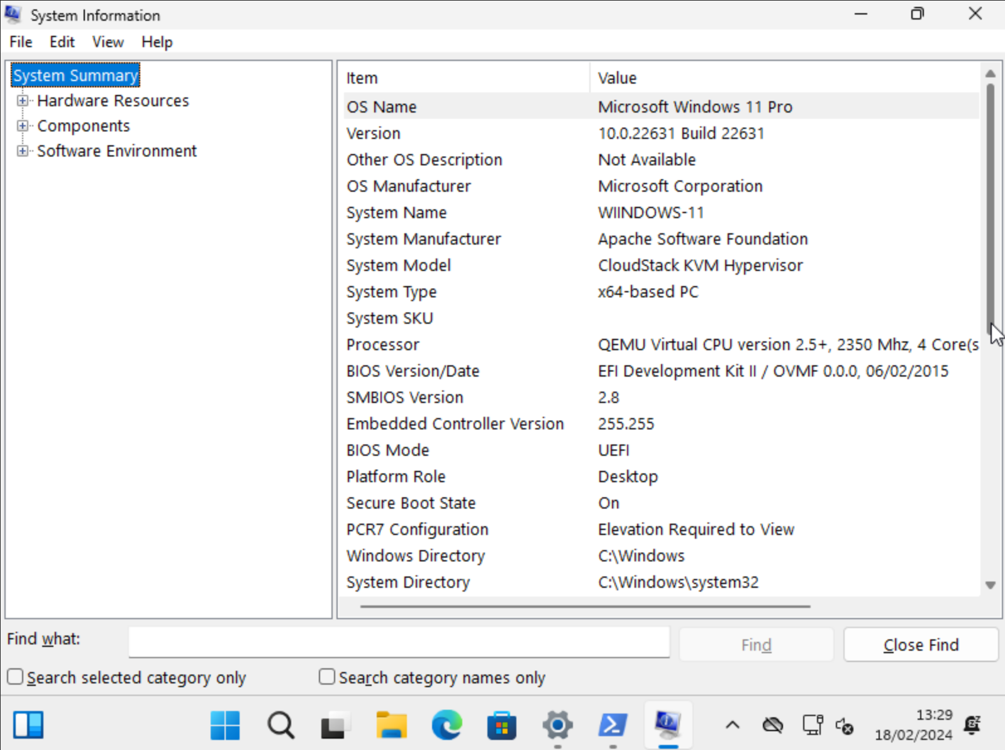Screen dimensions: 1005x750
Task: Launch File Explorer from taskbar
Action: point(391,725)
